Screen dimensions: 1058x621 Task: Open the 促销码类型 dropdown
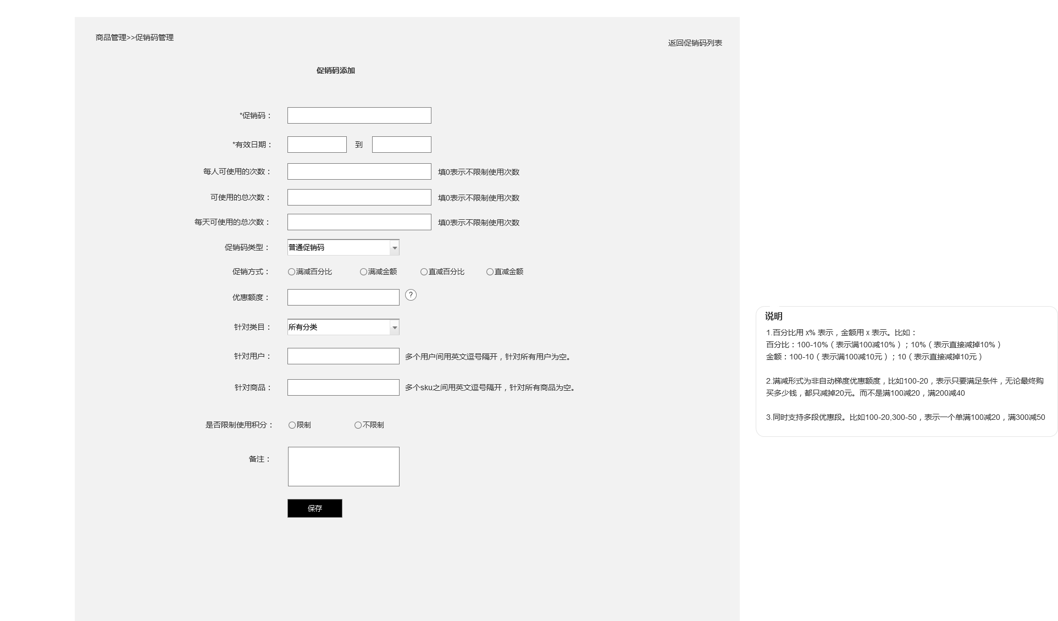pos(394,248)
